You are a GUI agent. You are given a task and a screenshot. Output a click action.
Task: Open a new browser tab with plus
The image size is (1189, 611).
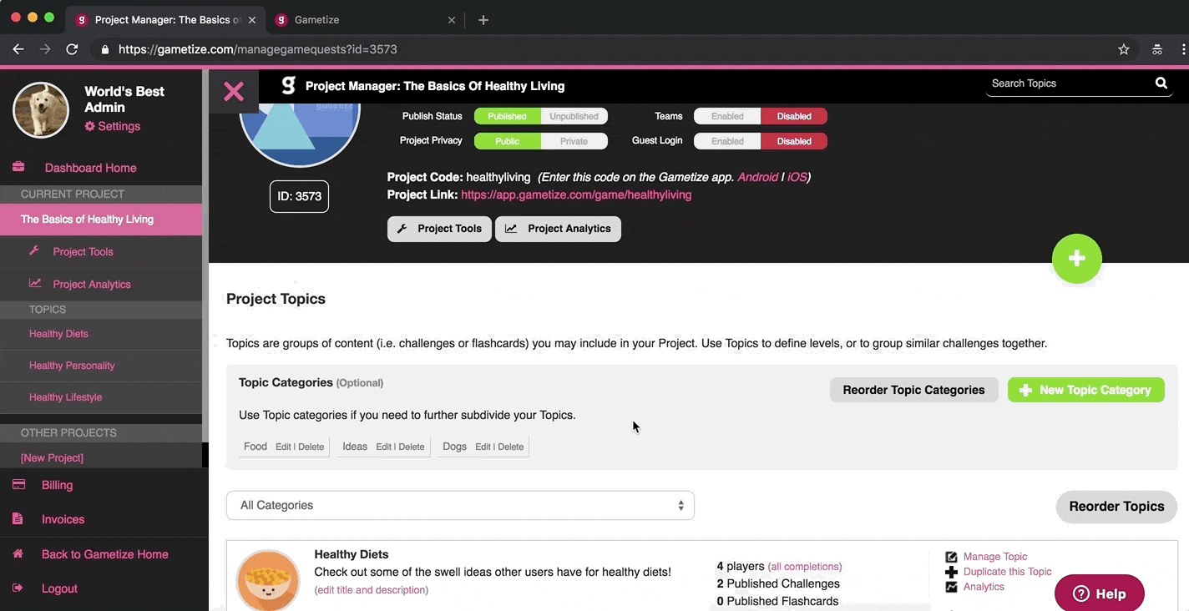point(483,20)
